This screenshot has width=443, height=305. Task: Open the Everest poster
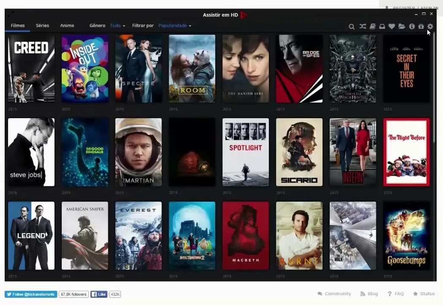point(139,236)
